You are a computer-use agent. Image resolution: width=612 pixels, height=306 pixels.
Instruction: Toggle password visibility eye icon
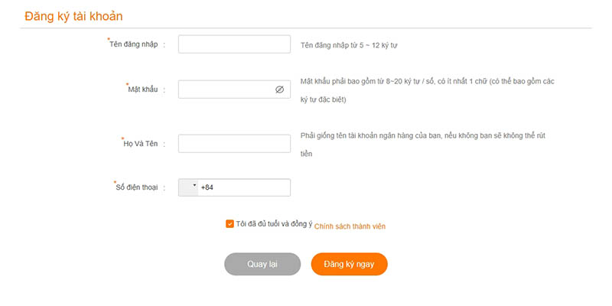pos(279,90)
